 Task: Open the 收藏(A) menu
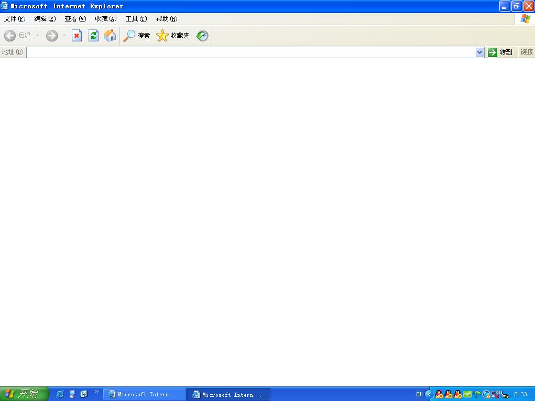[106, 19]
